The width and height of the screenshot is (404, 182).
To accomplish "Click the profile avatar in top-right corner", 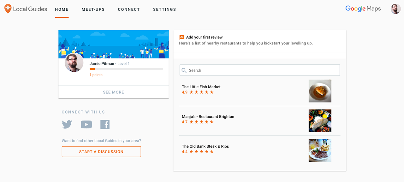I will pos(395,9).
